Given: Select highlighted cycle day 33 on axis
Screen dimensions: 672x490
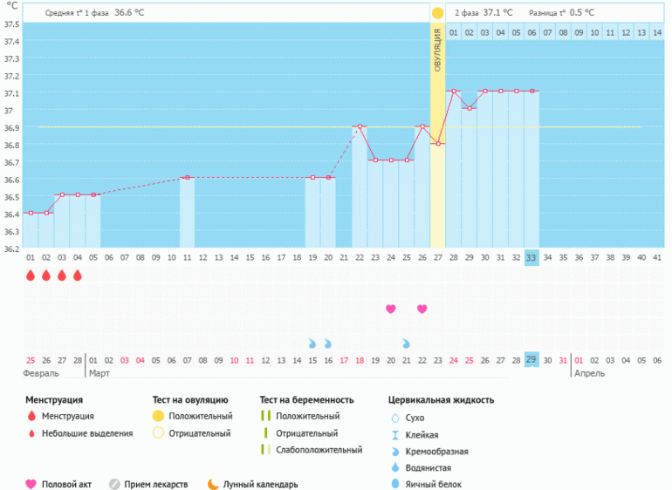Looking at the screenshot, I should coord(531,257).
